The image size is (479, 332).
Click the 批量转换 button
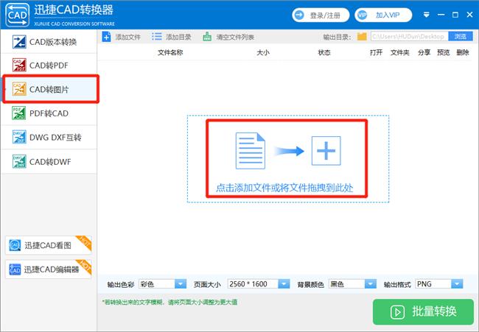click(423, 312)
